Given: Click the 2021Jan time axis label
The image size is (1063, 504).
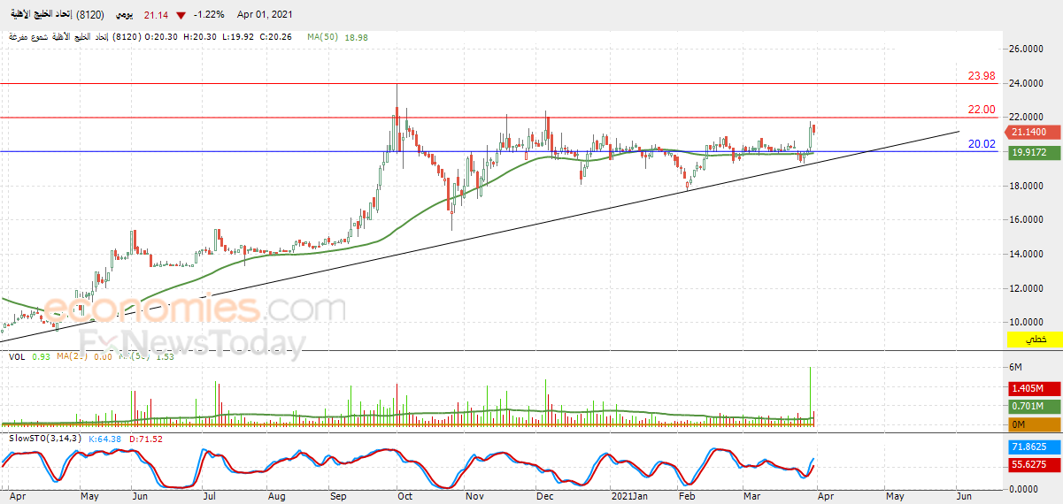Looking at the screenshot, I should 628,497.
